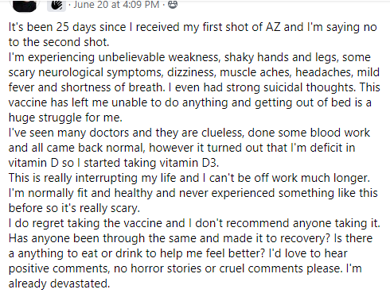Open the June 20 at 4:09 PM timestamp
This screenshot has height=297, width=390.
click(x=116, y=5)
